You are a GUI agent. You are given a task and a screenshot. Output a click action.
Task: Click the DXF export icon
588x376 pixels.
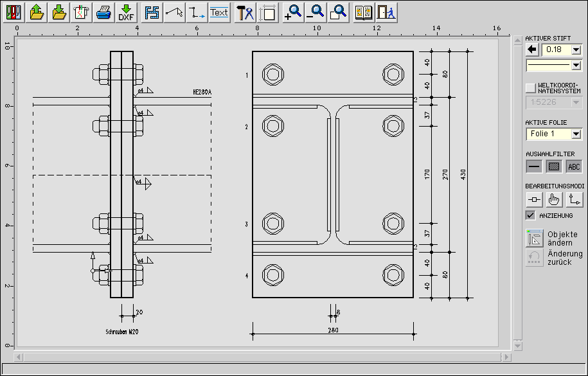tap(126, 12)
